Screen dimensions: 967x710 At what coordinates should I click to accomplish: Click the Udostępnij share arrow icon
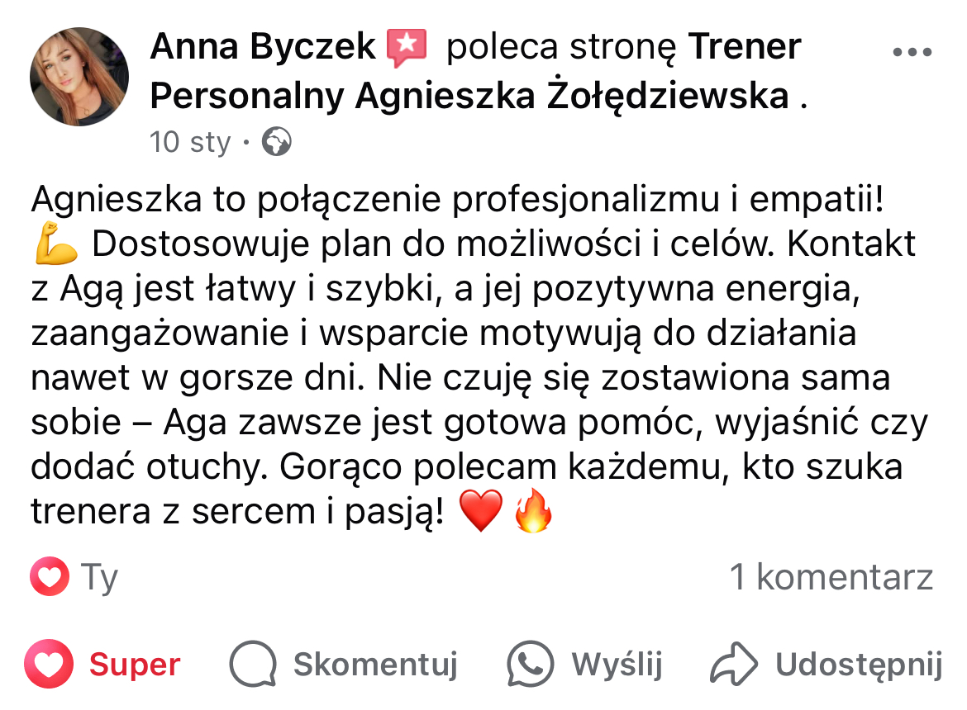pyautogui.click(x=734, y=664)
